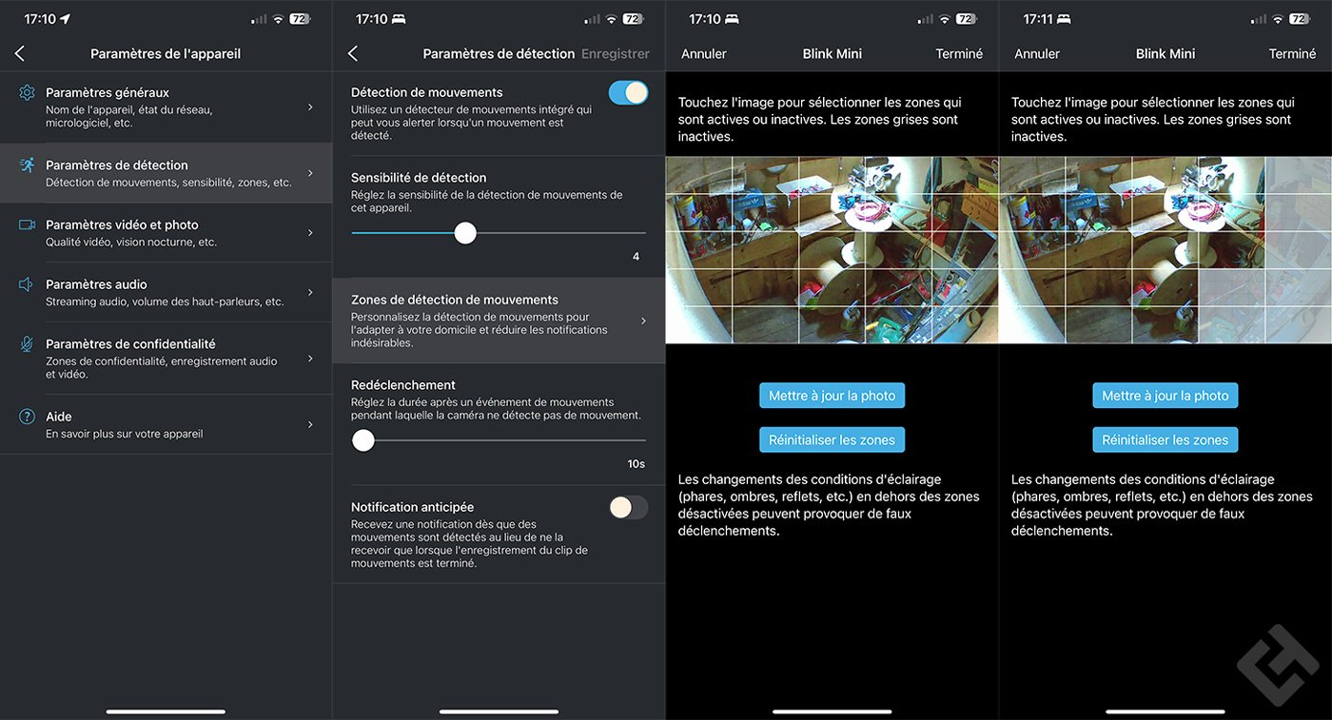Tap Notification anticipée heading

pos(412,507)
